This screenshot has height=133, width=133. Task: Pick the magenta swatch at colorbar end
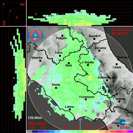click(x=130, y=131)
